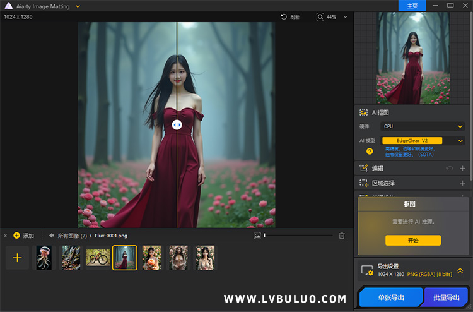Select the last thumbnail in the tray
The image size is (473, 312).
pos(205,258)
